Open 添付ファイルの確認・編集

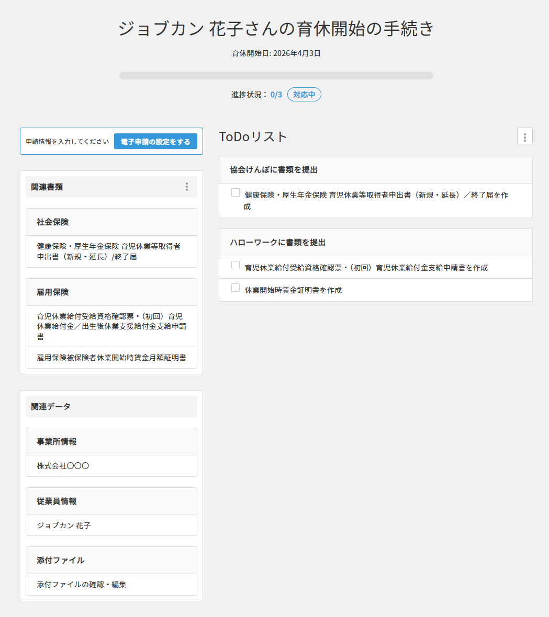click(x=111, y=585)
